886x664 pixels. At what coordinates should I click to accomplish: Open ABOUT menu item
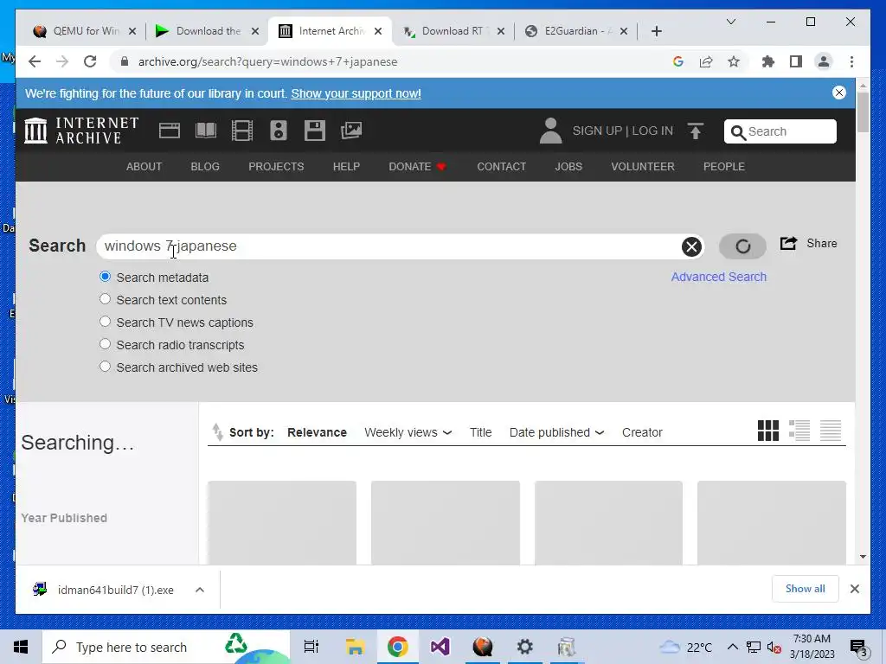coord(144,167)
